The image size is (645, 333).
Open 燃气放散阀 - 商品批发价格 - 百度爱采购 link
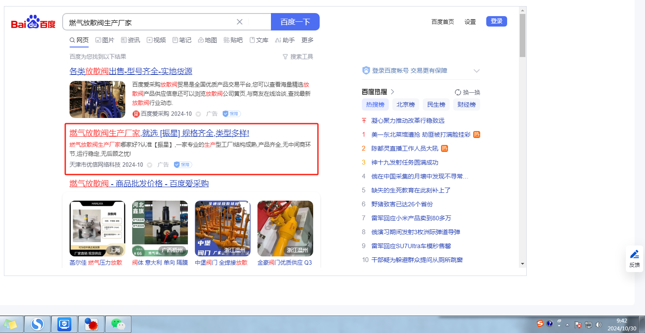tap(139, 184)
